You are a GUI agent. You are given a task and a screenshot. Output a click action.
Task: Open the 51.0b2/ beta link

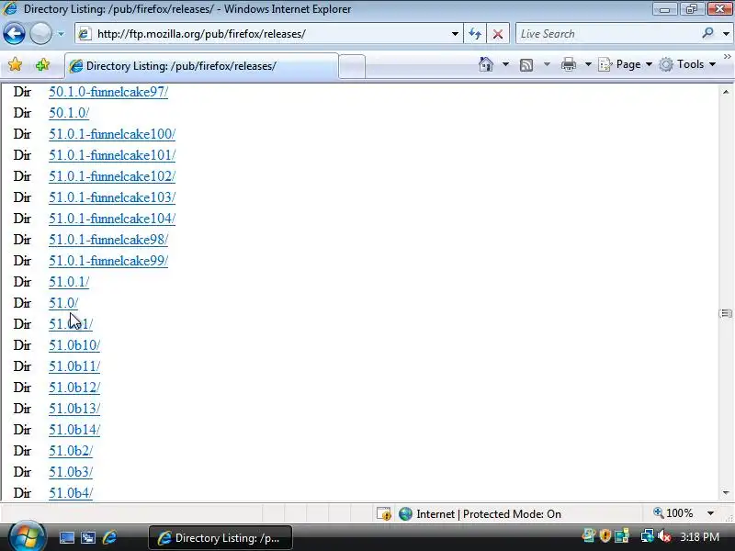point(71,451)
